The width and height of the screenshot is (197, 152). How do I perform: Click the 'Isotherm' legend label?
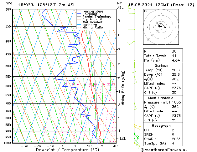(x=90, y=25)
